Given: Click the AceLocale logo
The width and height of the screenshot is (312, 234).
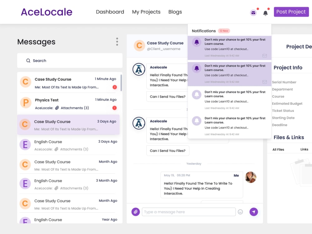Looking at the screenshot, I should (46, 12).
